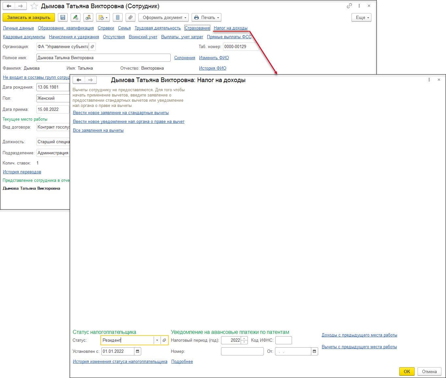Open the document-with-clock dropdown button
The height and width of the screenshot is (378, 446).
click(x=103, y=17)
